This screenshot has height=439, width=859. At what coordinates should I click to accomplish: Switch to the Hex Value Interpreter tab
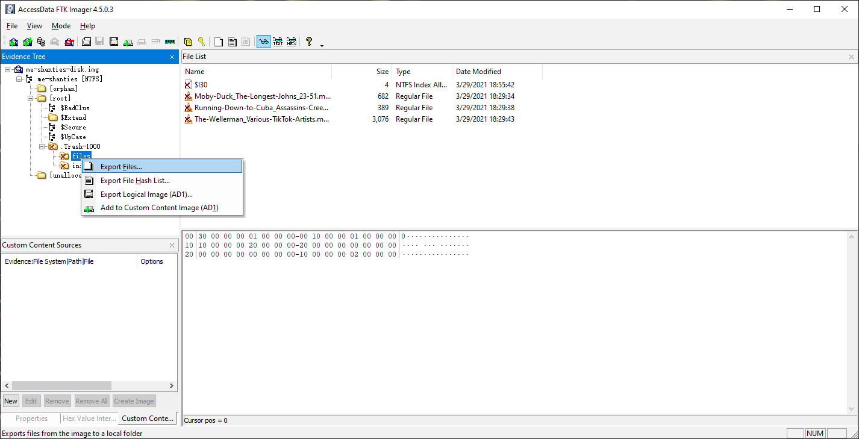tap(89, 419)
